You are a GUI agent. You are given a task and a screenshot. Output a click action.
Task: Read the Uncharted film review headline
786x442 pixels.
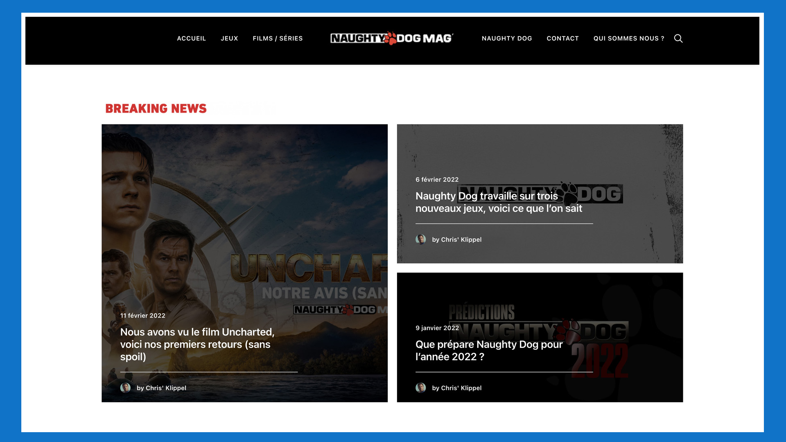[197, 344]
